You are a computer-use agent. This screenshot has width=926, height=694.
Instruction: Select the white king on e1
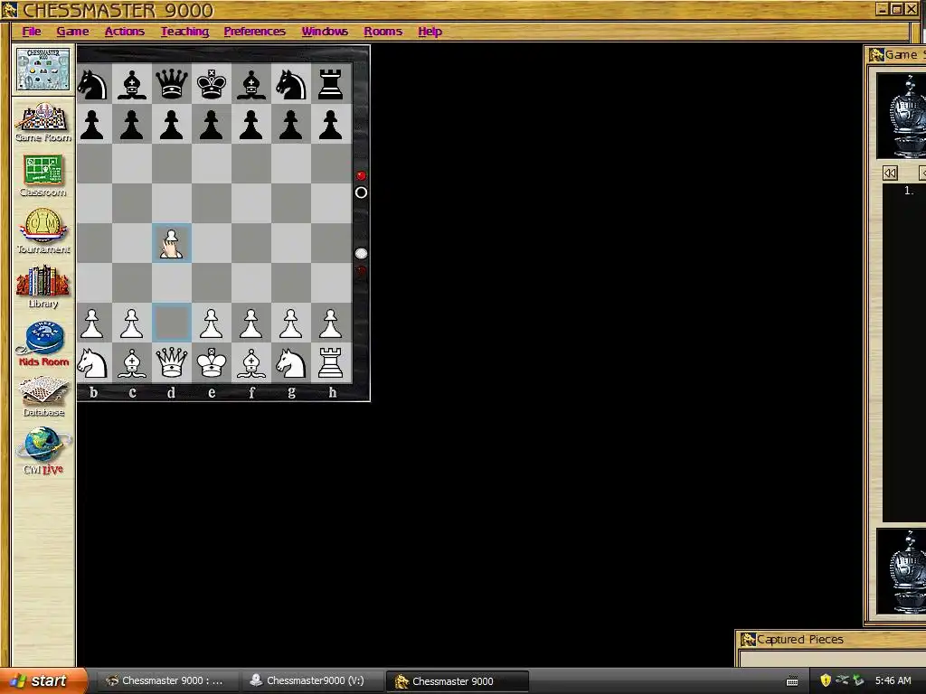pyautogui.click(x=212, y=362)
